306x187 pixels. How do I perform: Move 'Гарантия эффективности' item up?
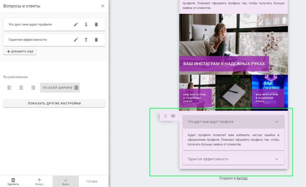(x=86, y=40)
